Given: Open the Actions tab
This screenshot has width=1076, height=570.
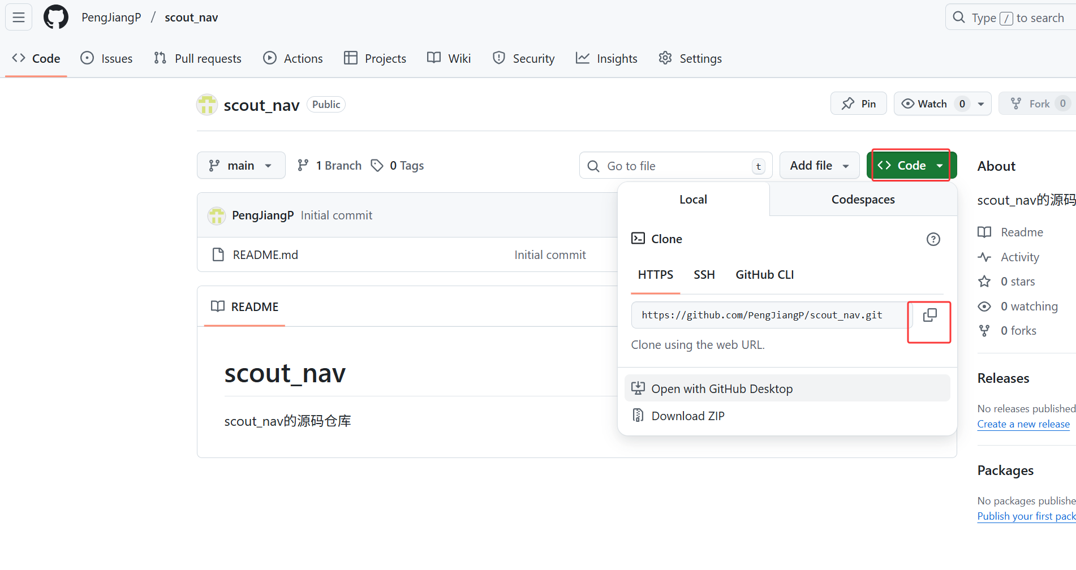Looking at the screenshot, I should click(x=293, y=58).
